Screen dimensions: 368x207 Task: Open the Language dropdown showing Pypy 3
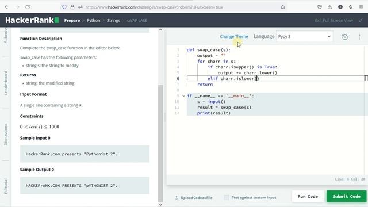tap(304, 36)
